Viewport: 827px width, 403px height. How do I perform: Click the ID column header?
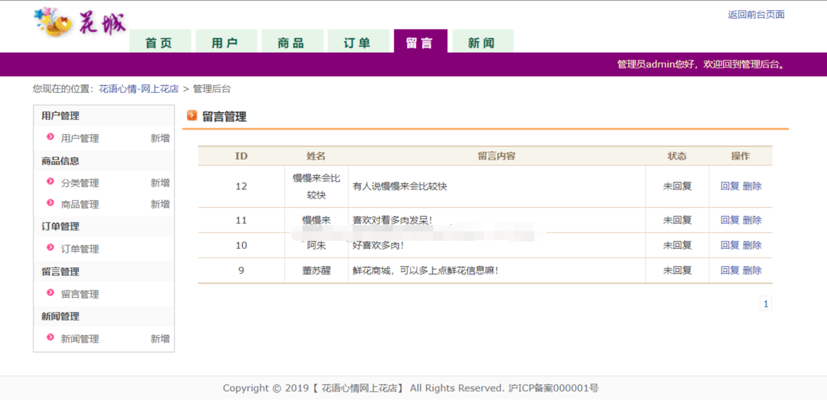click(x=241, y=156)
